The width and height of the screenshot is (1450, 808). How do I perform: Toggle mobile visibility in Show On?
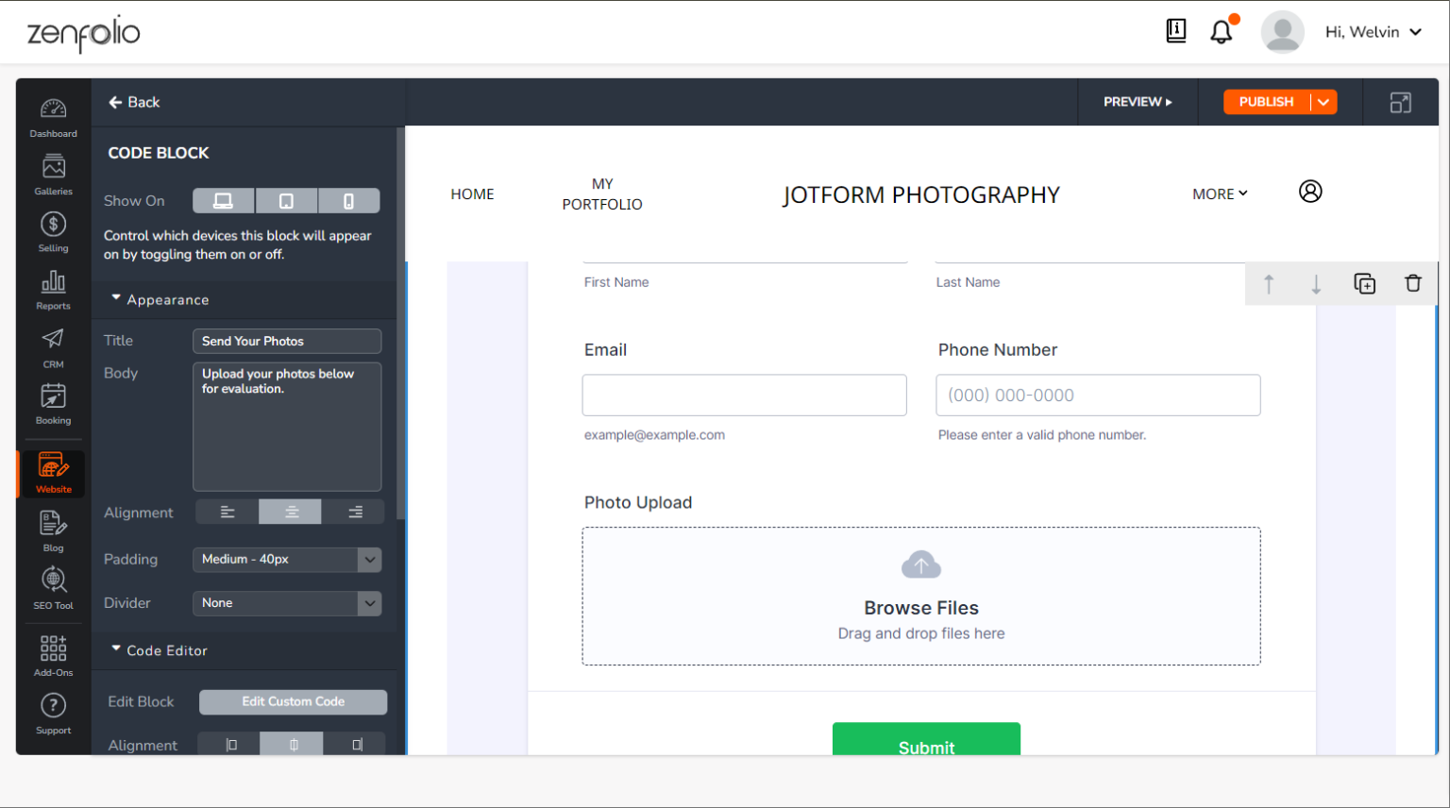point(348,200)
